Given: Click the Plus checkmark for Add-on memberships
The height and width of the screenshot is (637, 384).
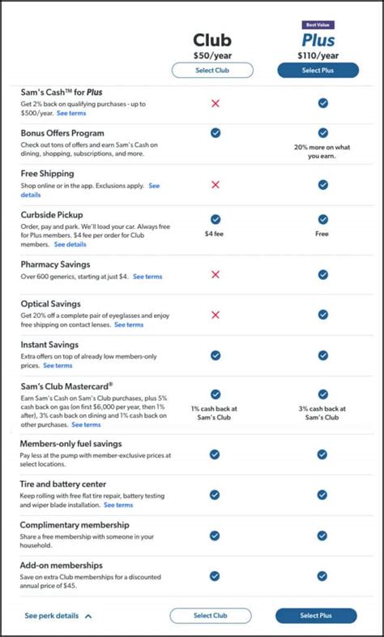Looking at the screenshot, I should click(322, 576).
